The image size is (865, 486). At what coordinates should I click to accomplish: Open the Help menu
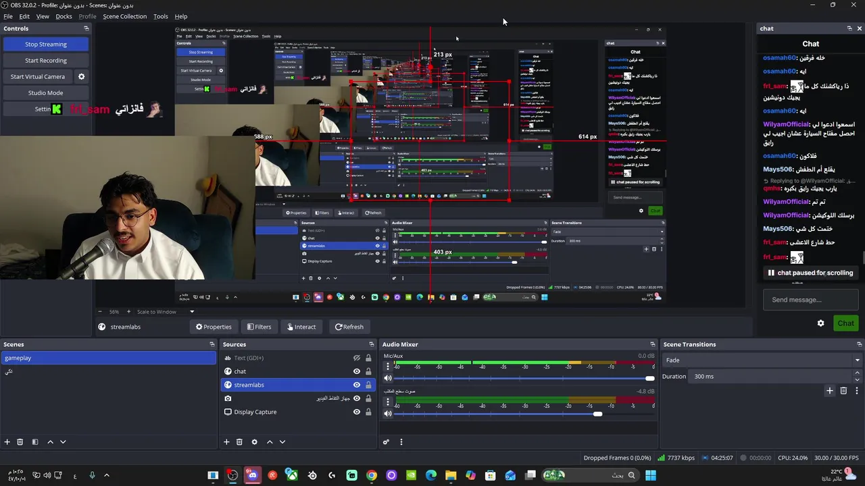[x=181, y=16]
